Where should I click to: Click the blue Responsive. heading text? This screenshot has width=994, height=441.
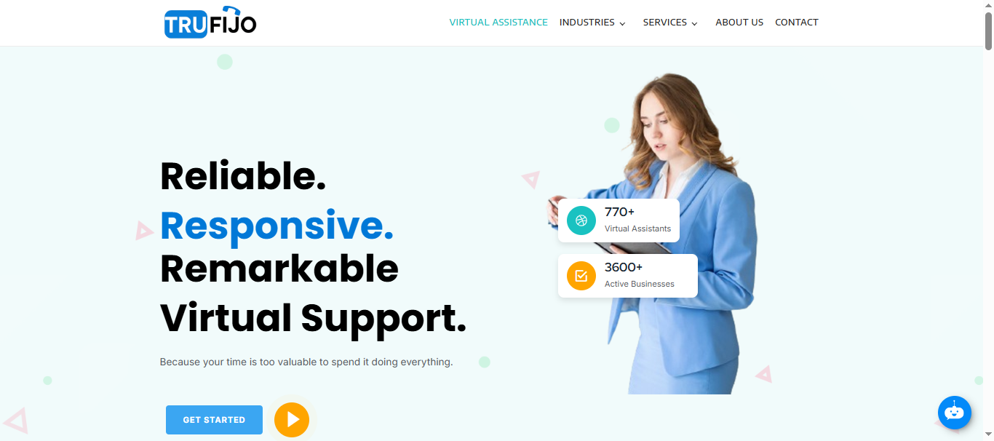tap(277, 225)
